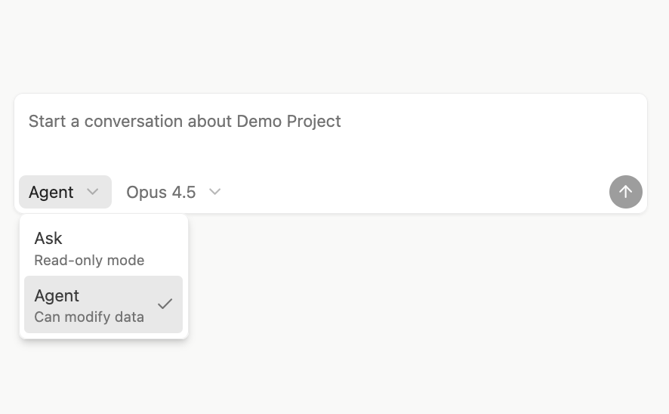Open the Opus 4.5 model selector

tap(173, 192)
